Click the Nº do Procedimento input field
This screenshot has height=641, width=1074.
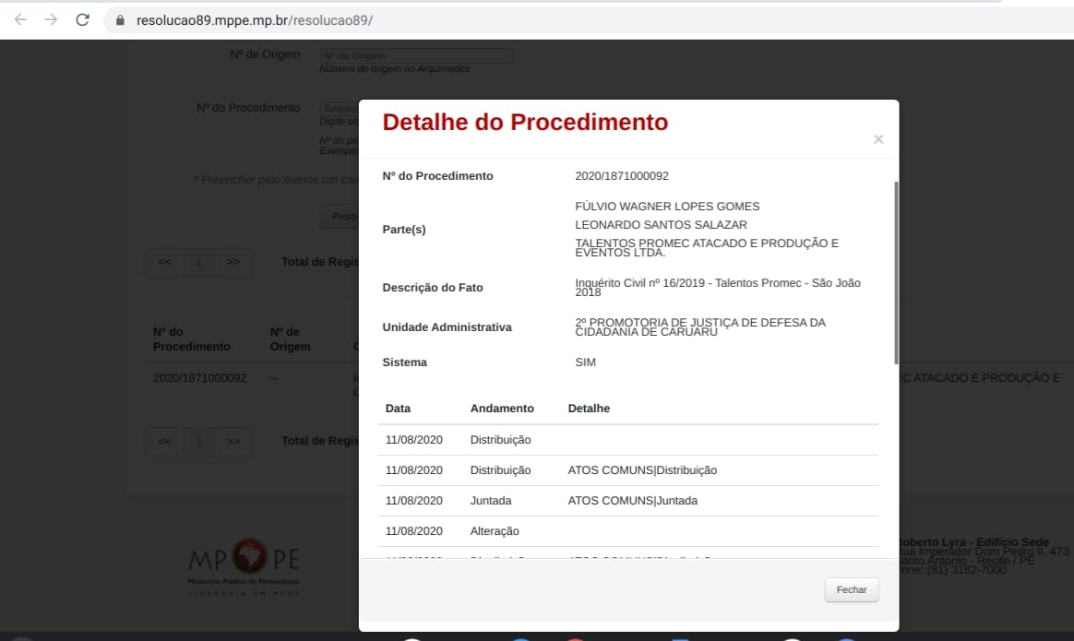[x=339, y=108]
